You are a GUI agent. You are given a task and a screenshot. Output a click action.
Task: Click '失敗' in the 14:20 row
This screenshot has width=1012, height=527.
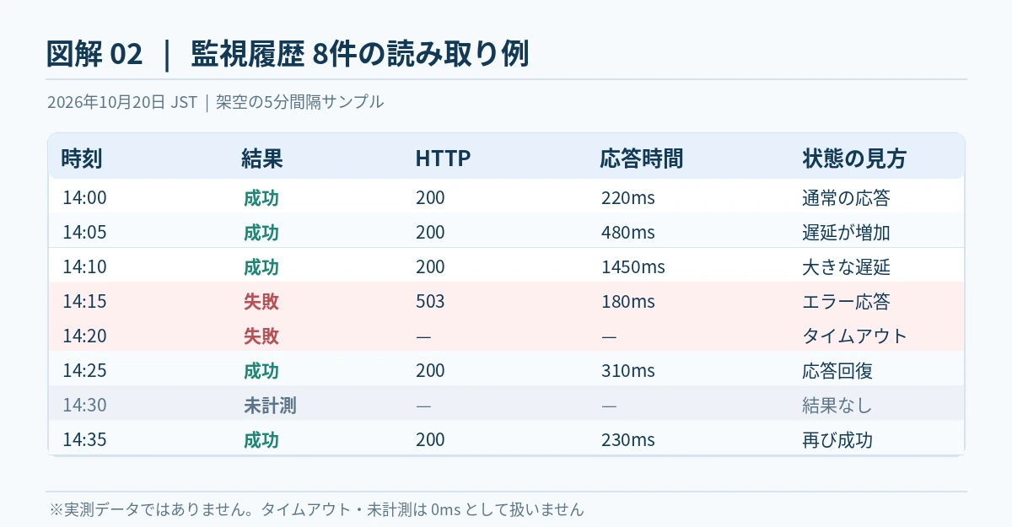tap(261, 336)
